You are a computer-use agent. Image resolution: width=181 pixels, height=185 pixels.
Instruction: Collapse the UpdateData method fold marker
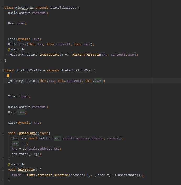3,133
